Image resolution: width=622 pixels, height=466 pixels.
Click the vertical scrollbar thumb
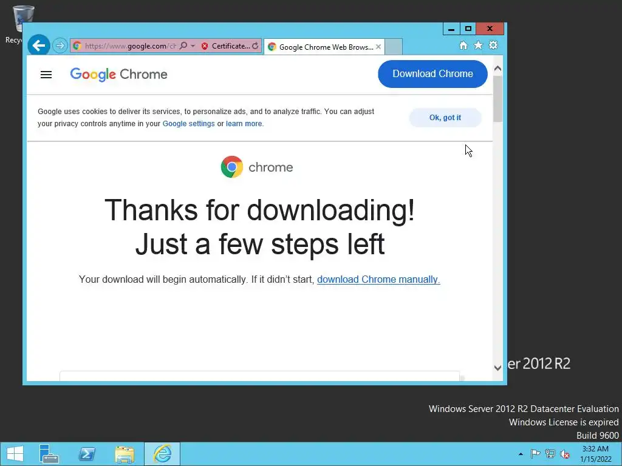(498, 98)
